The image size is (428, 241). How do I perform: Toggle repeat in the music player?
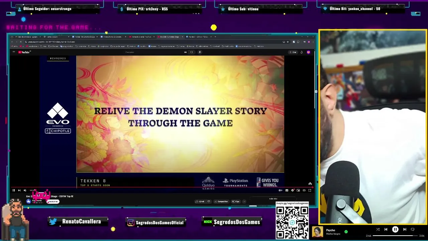[x=413, y=230]
